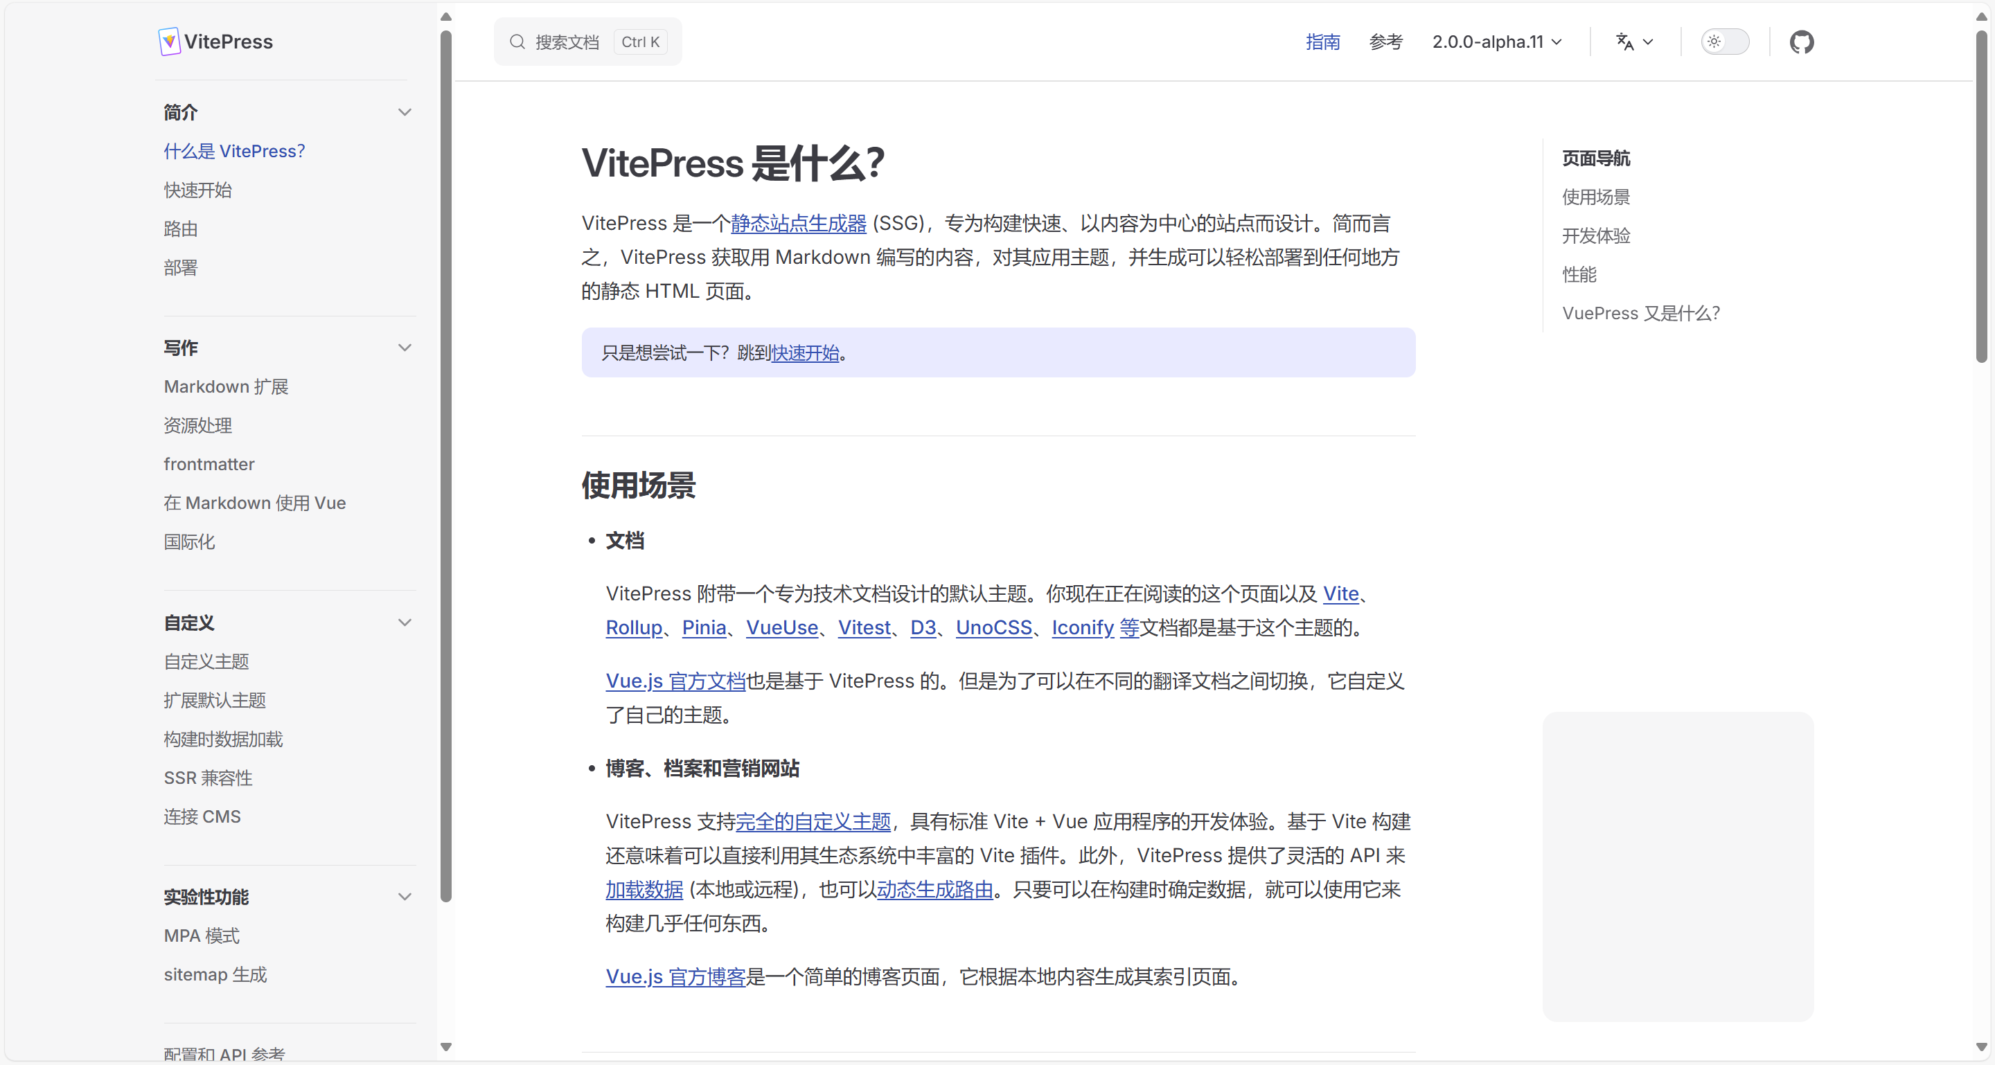Open frontmatter in the sidebar

point(209,464)
